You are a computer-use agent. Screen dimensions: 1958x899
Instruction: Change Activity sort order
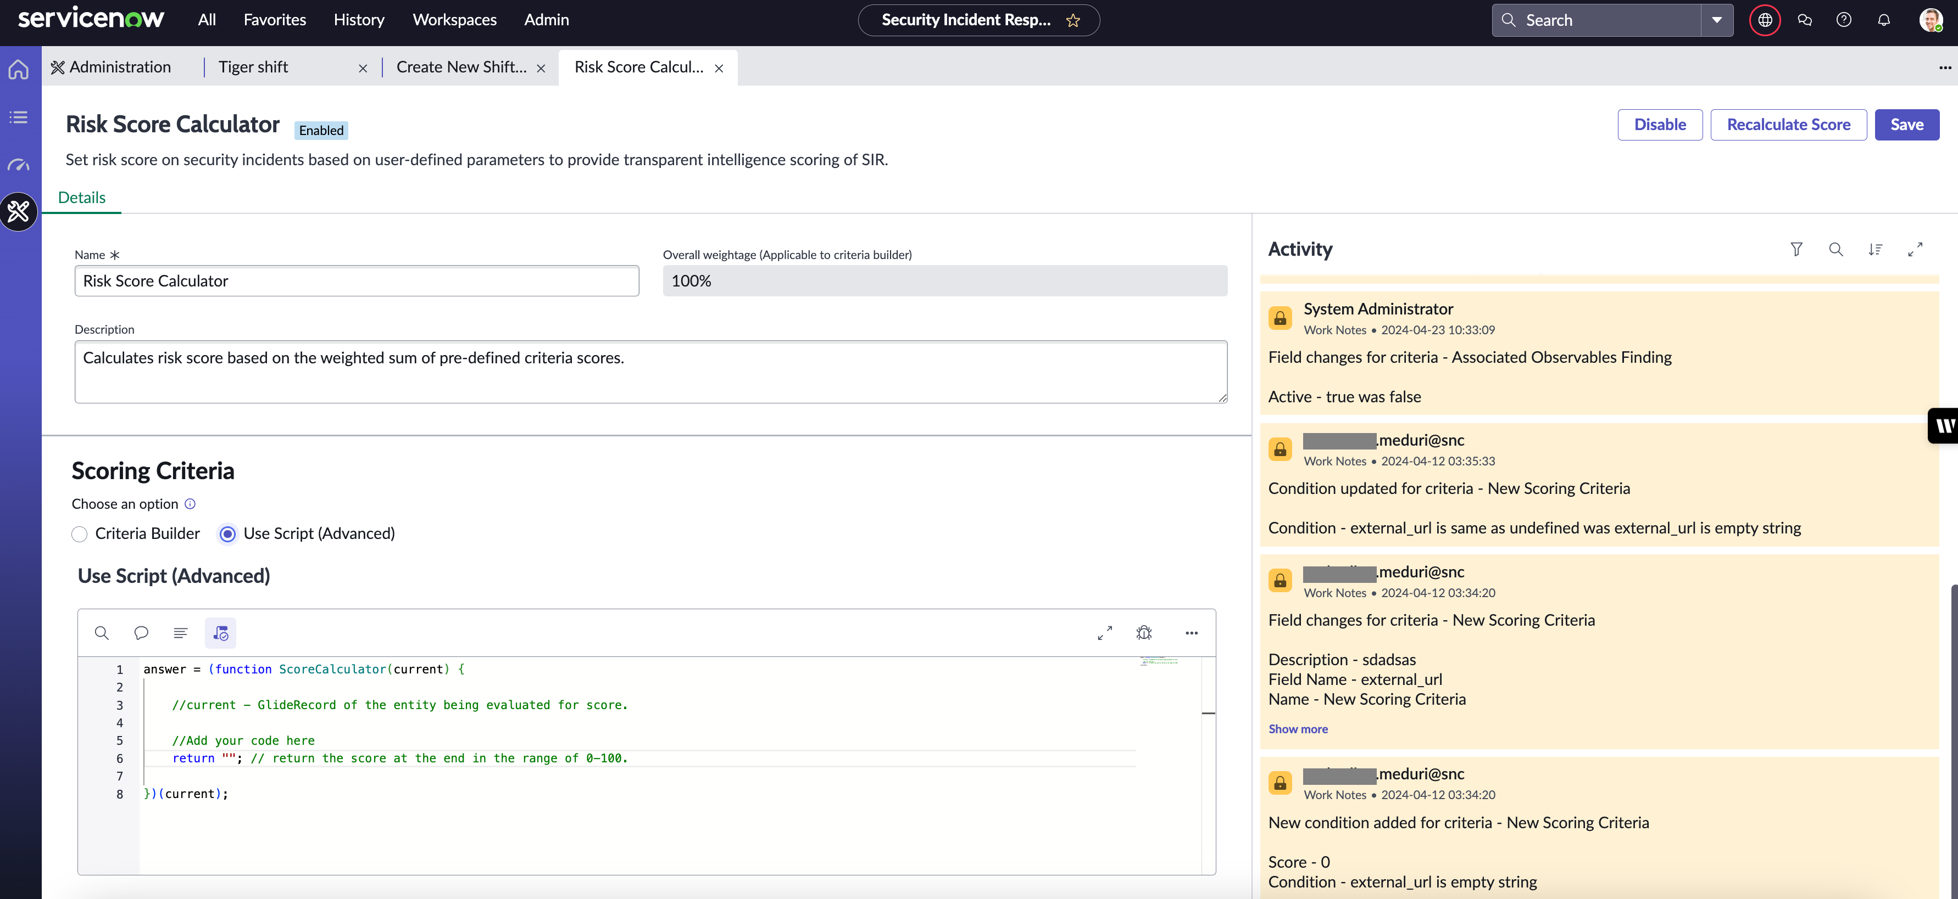point(1875,249)
